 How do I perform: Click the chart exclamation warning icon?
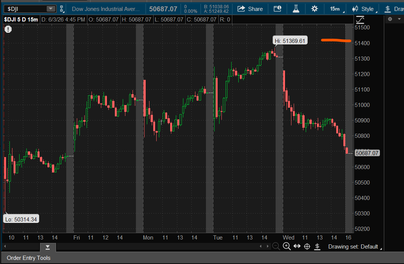pyautogui.click(x=8, y=29)
